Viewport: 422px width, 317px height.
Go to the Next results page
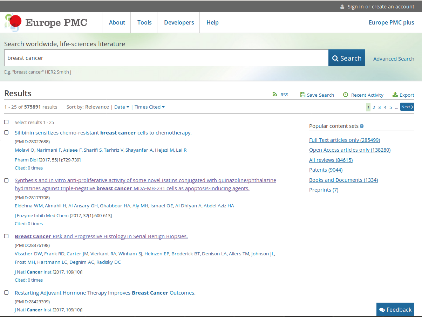click(407, 107)
